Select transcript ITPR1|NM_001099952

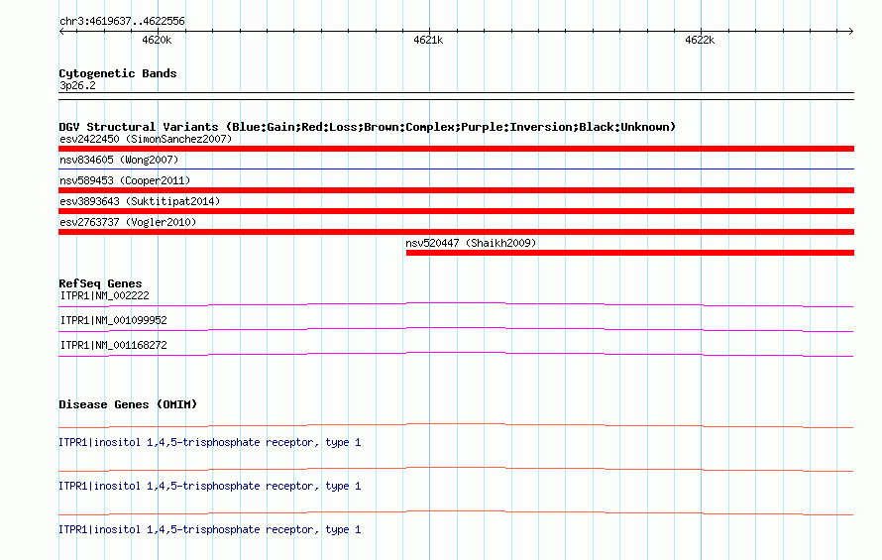coord(114,320)
